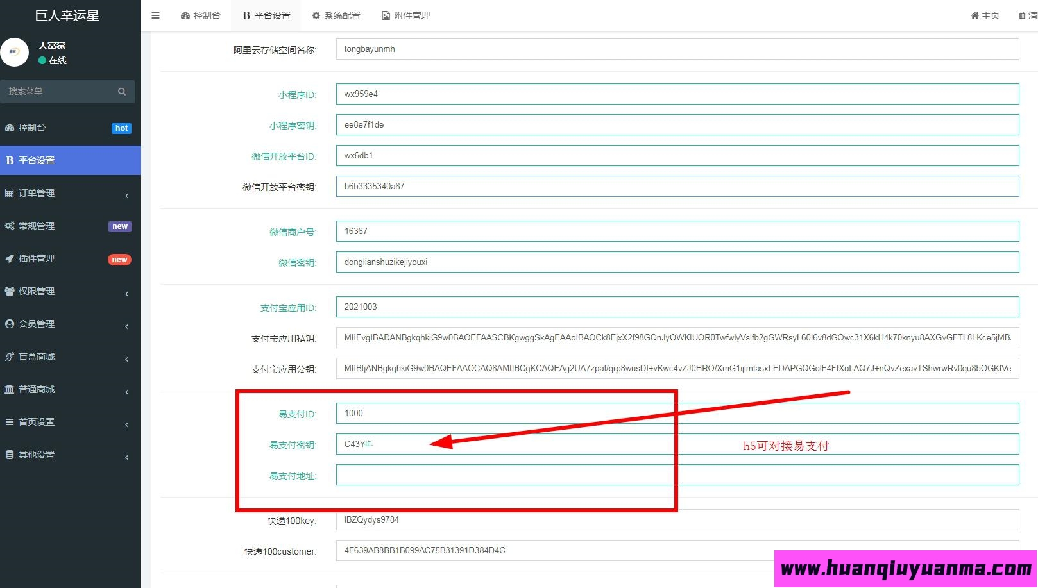Click the new badge beside 常规管理

point(120,226)
